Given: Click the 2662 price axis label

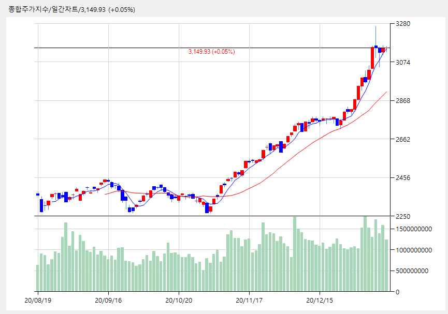Looking at the screenshot, I should click(x=403, y=139).
